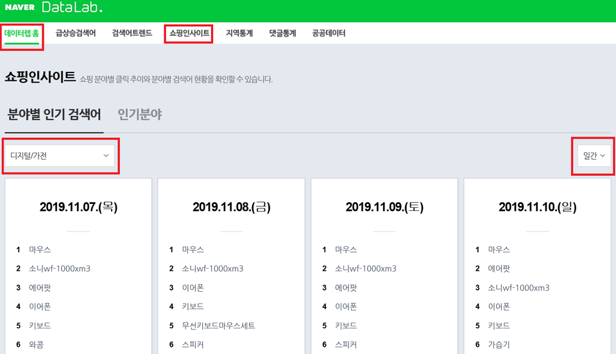Click 마우스 under 2019.11.10.(일)
Image resolution: width=616 pixels, height=354 pixels.
499,249
